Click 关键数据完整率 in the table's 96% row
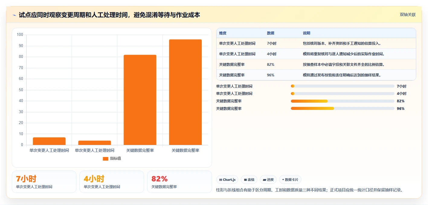This screenshot has height=205, width=428. click(232, 75)
